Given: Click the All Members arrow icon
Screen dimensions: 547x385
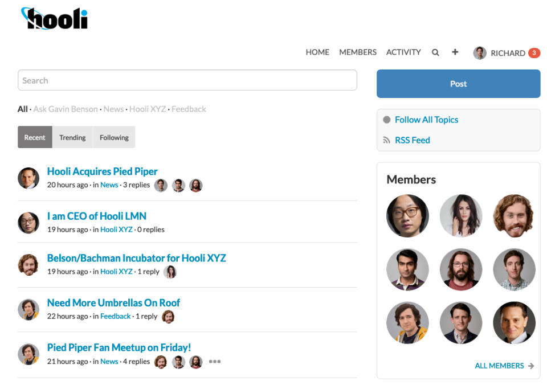Looking at the screenshot, I should point(531,366).
